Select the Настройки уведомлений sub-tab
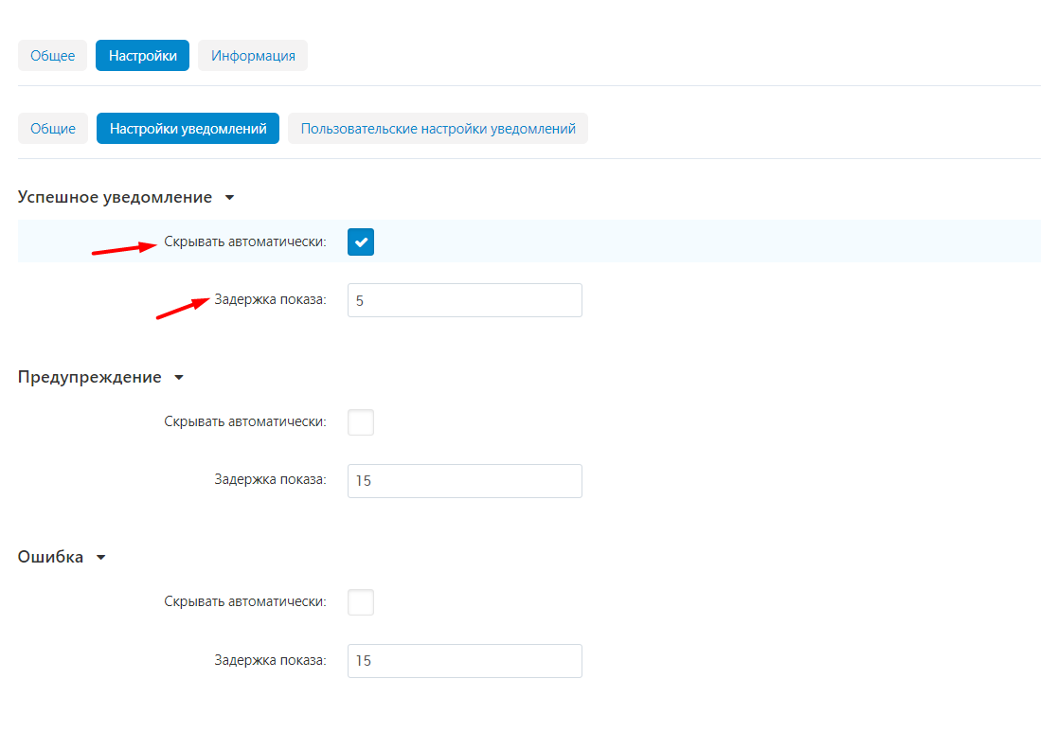 point(188,129)
